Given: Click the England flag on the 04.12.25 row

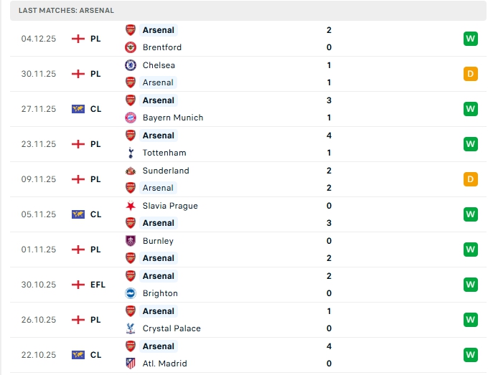Looking at the screenshot, I should tap(78, 39).
